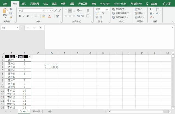Image resolution: width=175 pixels, height=114 pixels.
Task: Click the Fill down icon
Action: [x=151, y=13]
